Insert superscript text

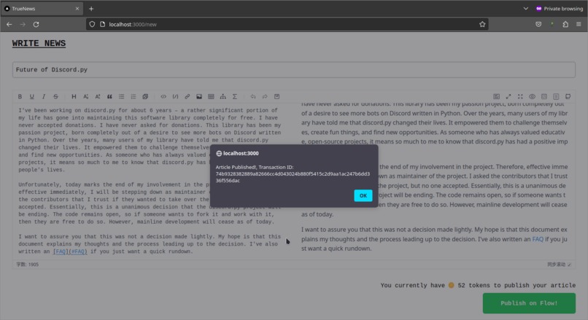click(x=98, y=97)
